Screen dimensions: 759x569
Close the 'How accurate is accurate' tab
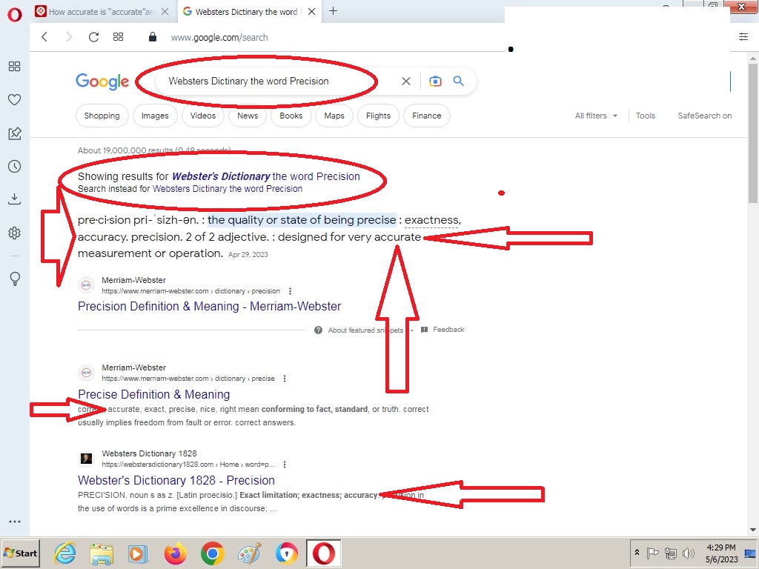click(x=165, y=12)
